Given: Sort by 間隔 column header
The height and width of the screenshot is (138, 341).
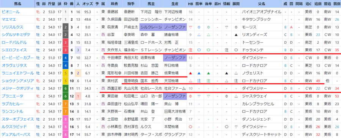Looking at the screenshot, I should (x=299, y=4).
